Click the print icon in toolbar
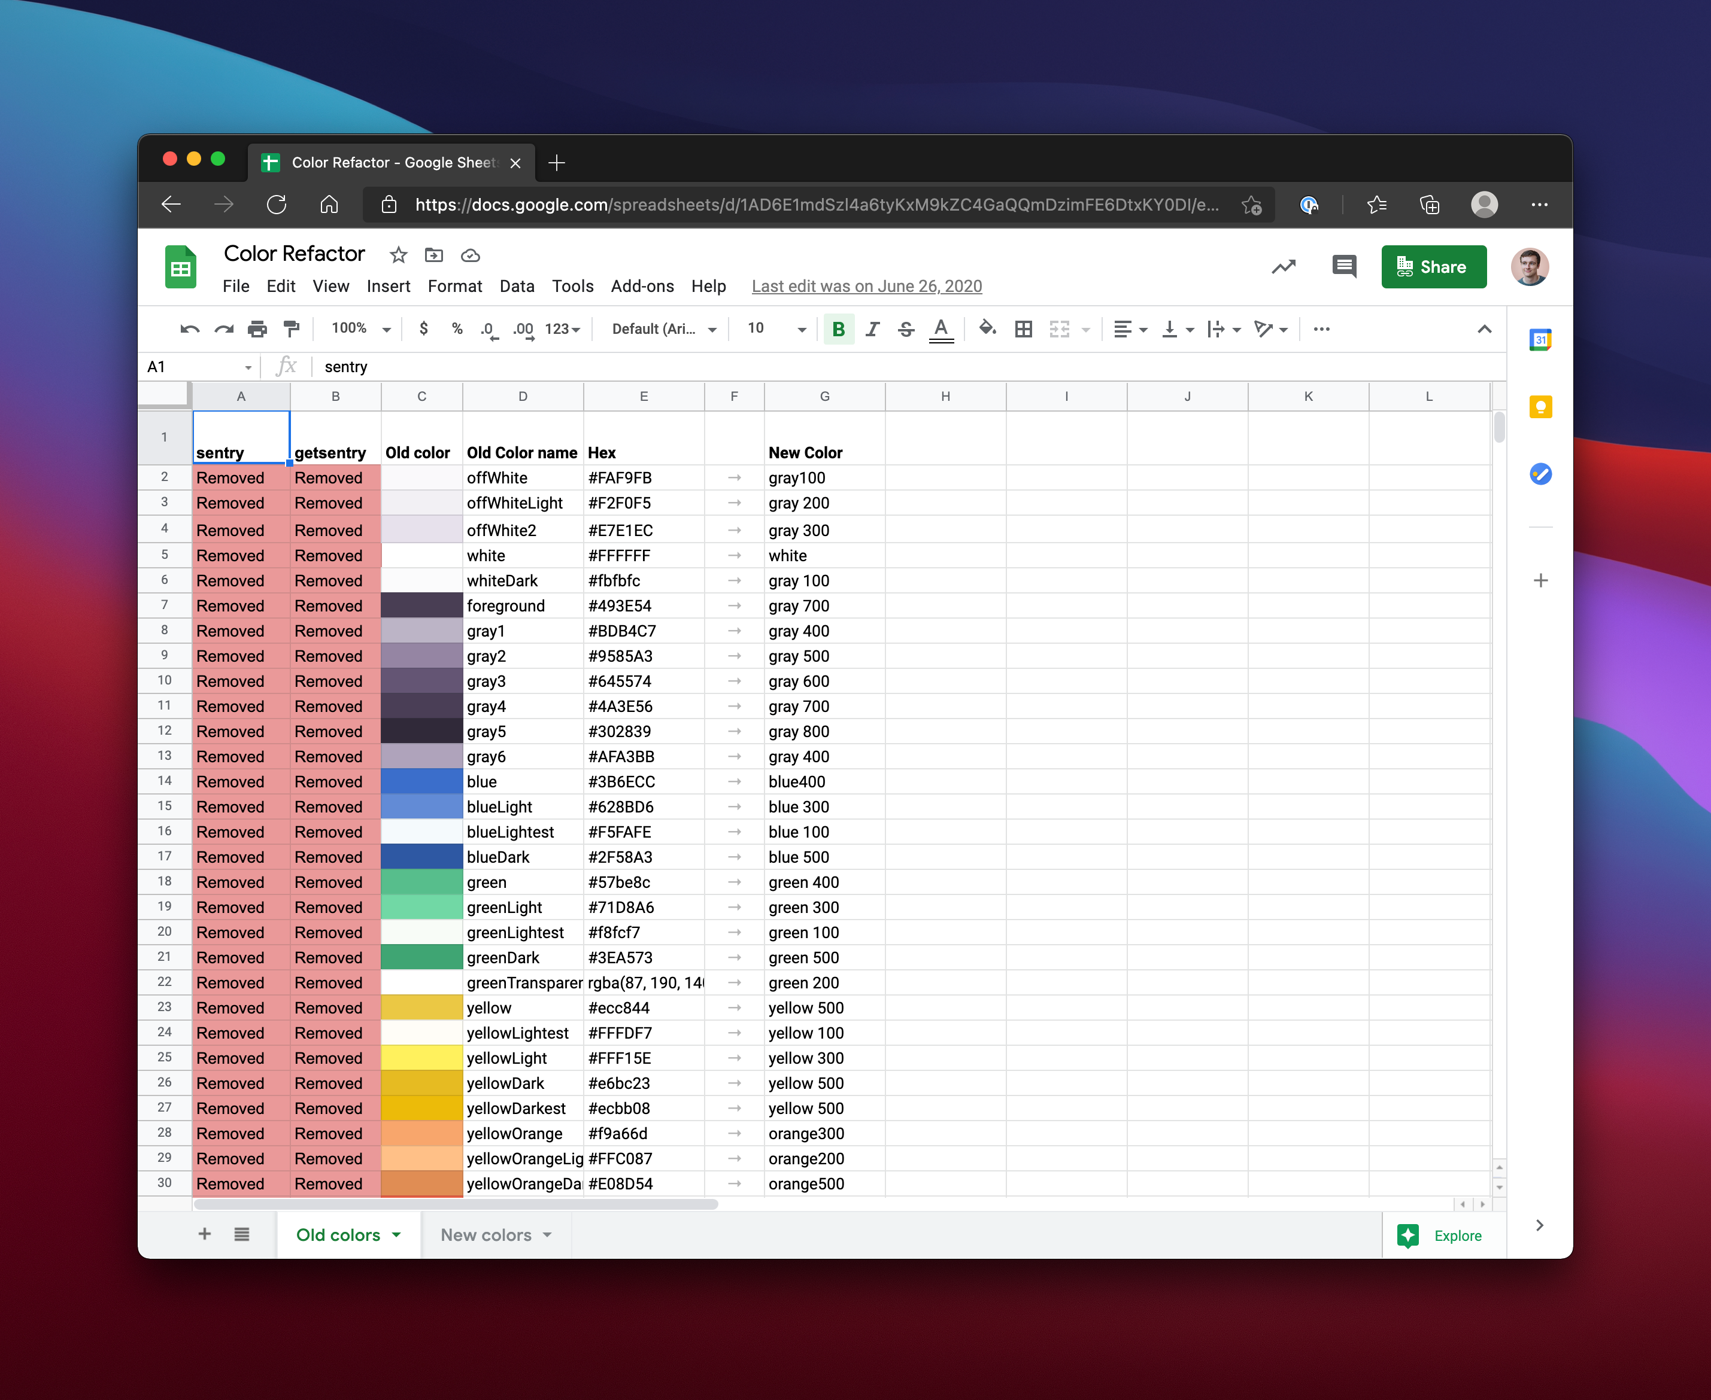Image resolution: width=1711 pixels, height=1400 pixels. [x=257, y=329]
